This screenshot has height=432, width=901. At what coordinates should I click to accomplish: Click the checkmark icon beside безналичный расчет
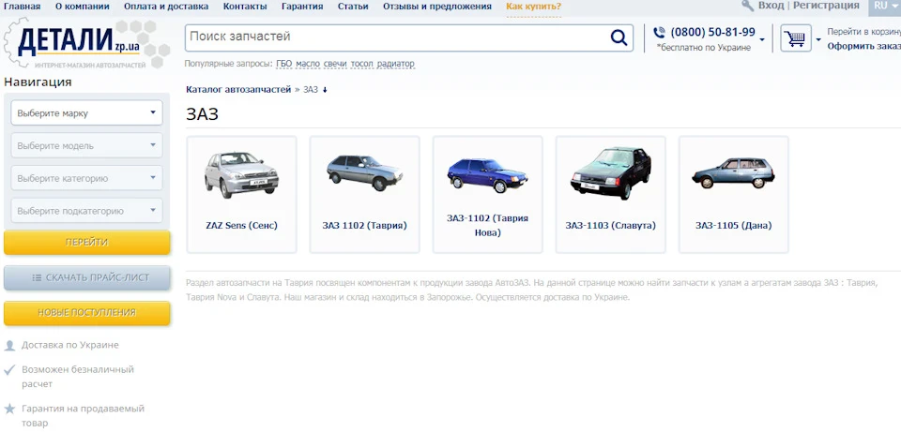[x=9, y=370]
